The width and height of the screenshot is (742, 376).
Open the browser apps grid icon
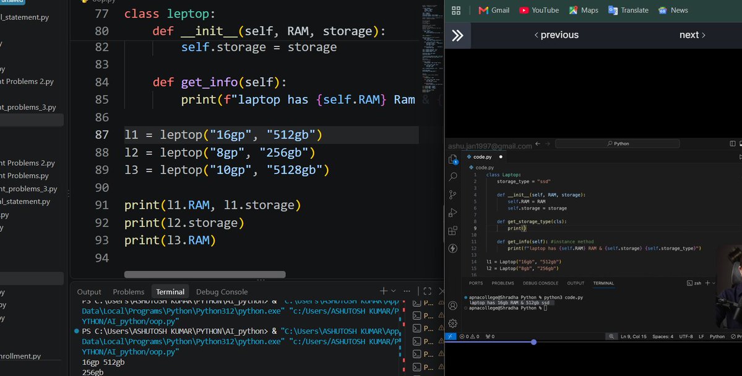click(456, 11)
